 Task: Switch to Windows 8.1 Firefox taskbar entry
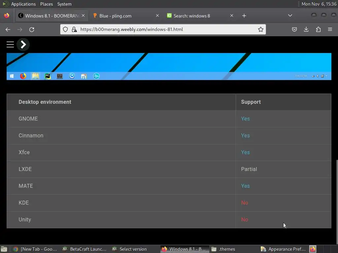(x=185, y=249)
